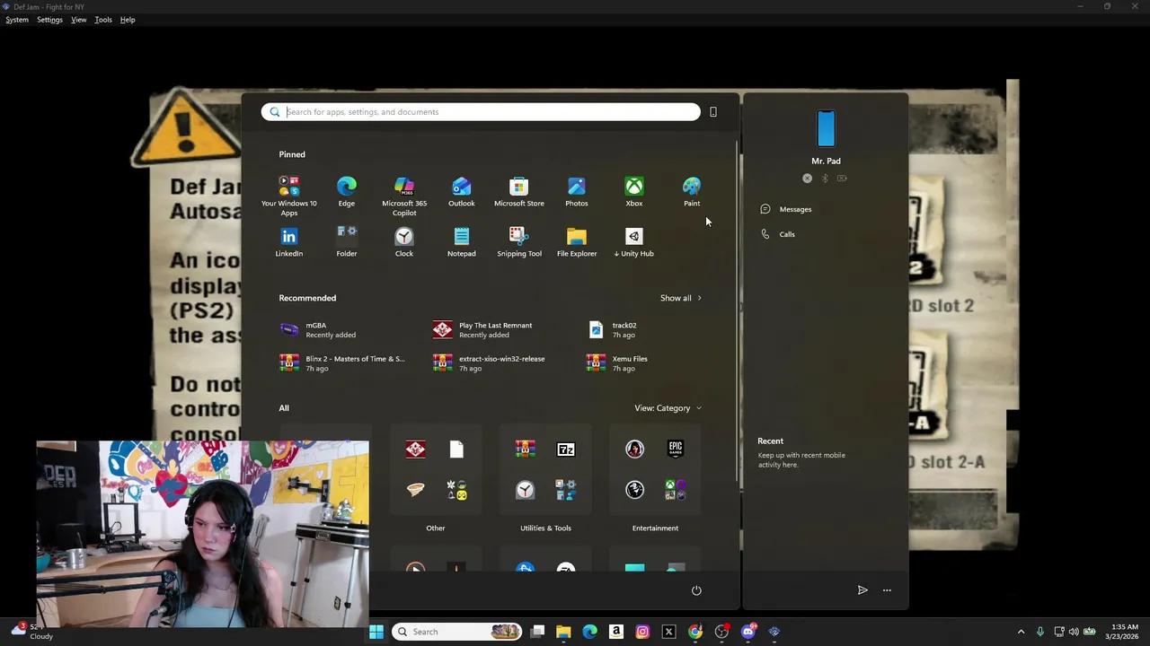Click the Mr. Pad phone image
Viewport: 1150px width, 646px height.
coord(827,129)
